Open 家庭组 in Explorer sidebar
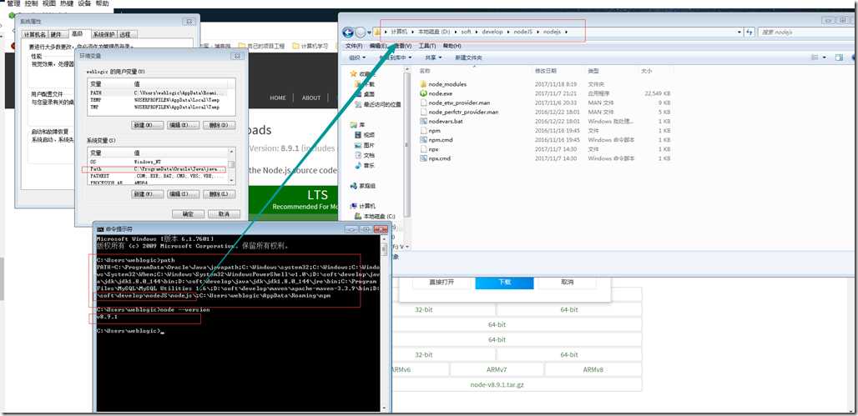 pyautogui.click(x=363, y=186)
